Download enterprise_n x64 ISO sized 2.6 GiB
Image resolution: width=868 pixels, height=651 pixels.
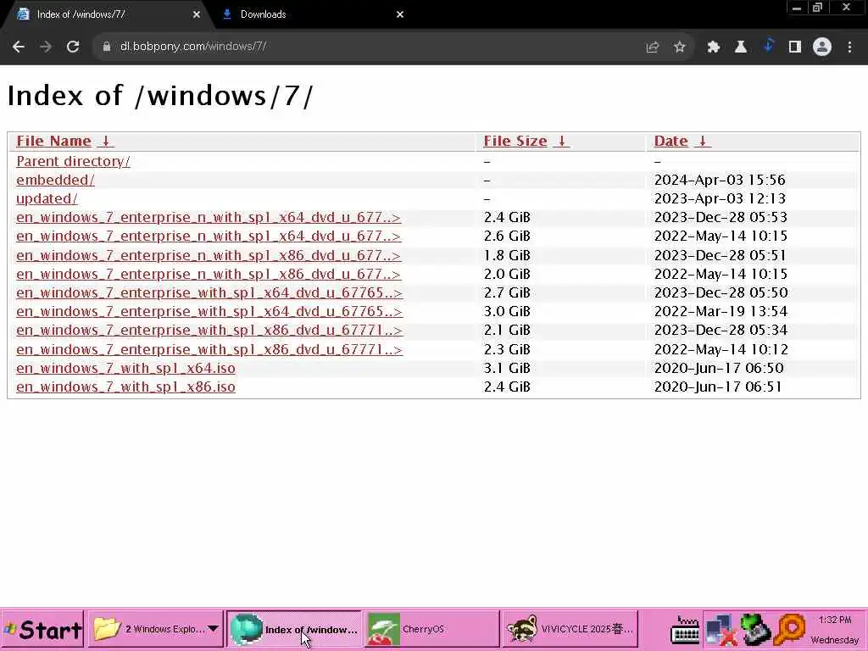click(x=209, y=236)
